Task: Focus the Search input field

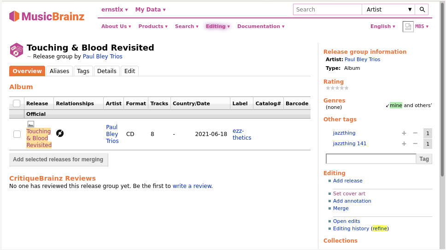Action: pyautogui.click(x=328, y=9)
